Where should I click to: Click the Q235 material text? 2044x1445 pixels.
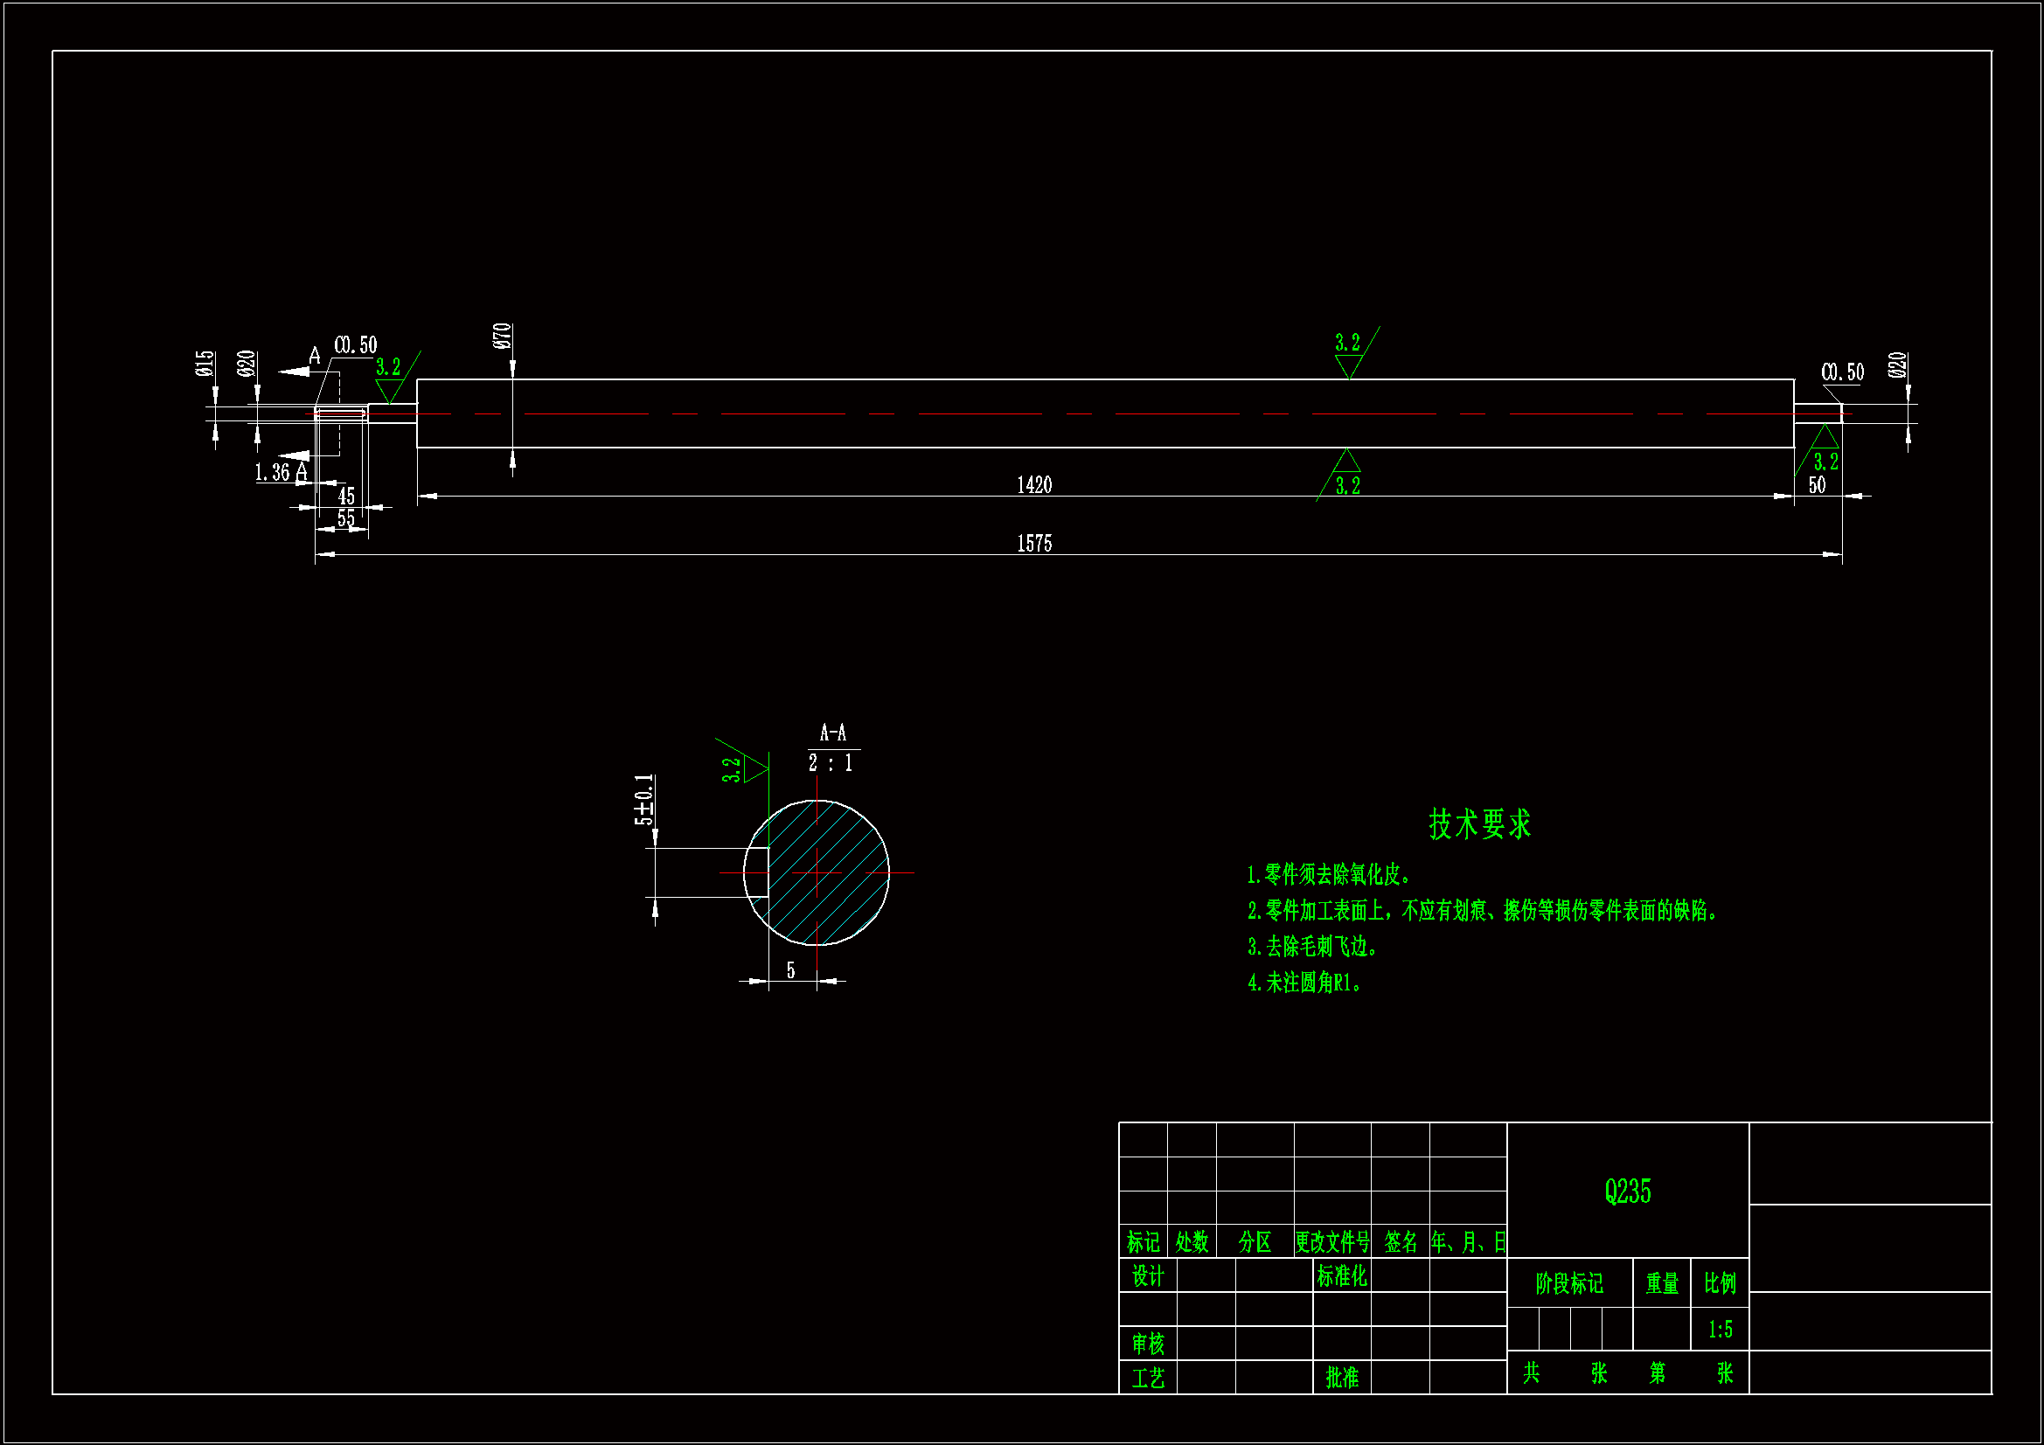[x=1626, y=1191]
